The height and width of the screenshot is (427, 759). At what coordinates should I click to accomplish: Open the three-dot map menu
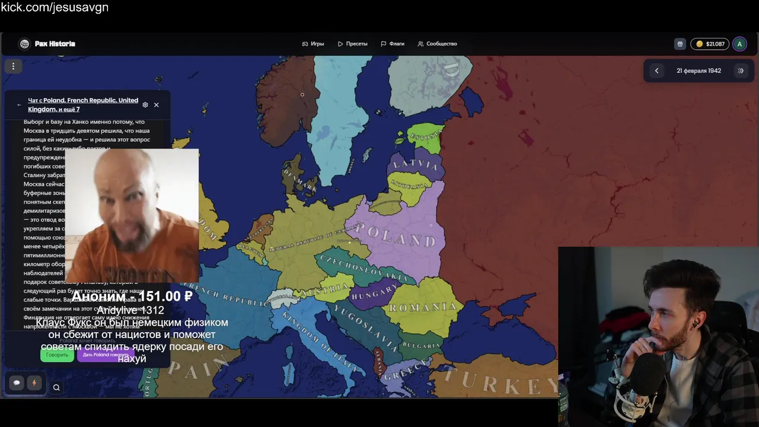point(13,66)
